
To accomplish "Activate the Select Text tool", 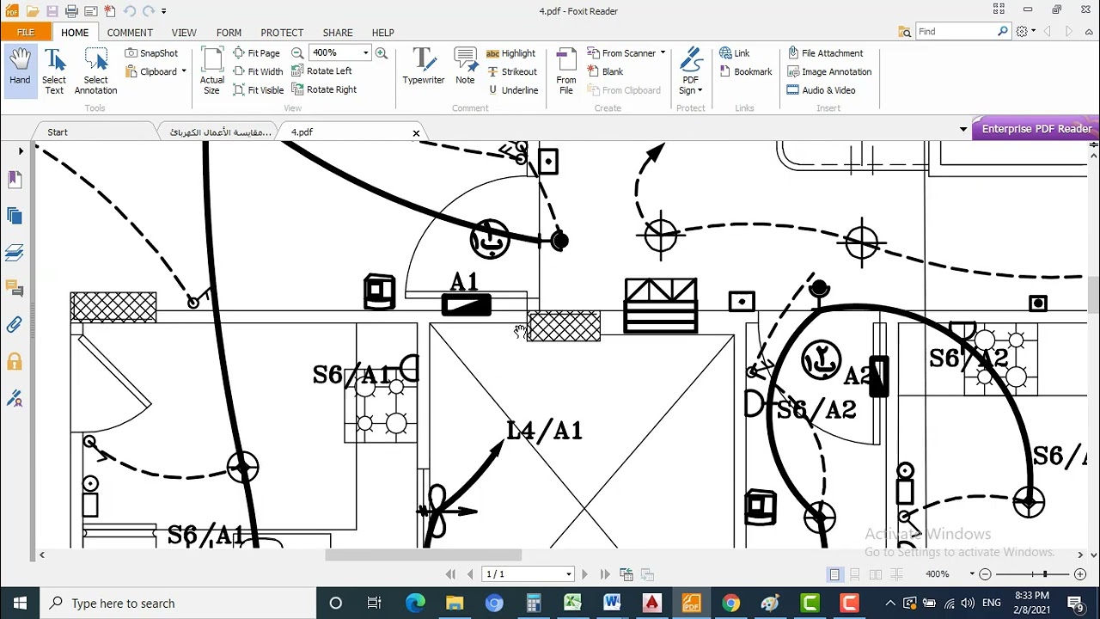I will pyautogui.click(x=54, y=71).
